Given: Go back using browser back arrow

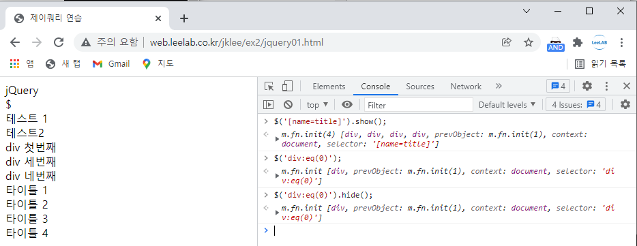Looking at the screenshot, I should click(x=15, y=42).
